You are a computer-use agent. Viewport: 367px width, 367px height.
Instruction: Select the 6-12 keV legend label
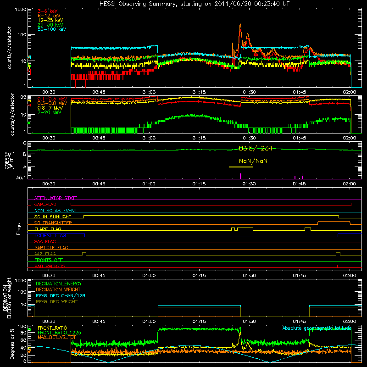49,16
